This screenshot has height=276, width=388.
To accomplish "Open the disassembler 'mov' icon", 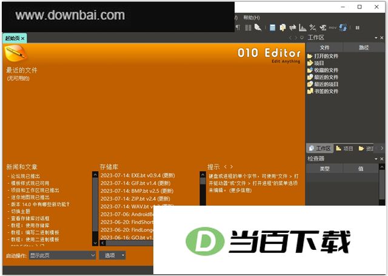I will tap(333, 28).
